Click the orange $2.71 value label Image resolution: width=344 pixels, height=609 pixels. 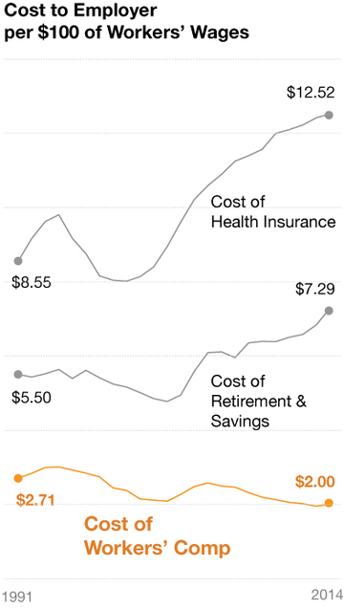(35, 500)
